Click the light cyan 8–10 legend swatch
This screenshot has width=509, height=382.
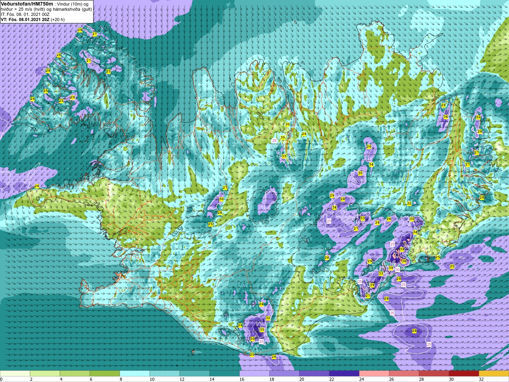[x=135, y=374]
